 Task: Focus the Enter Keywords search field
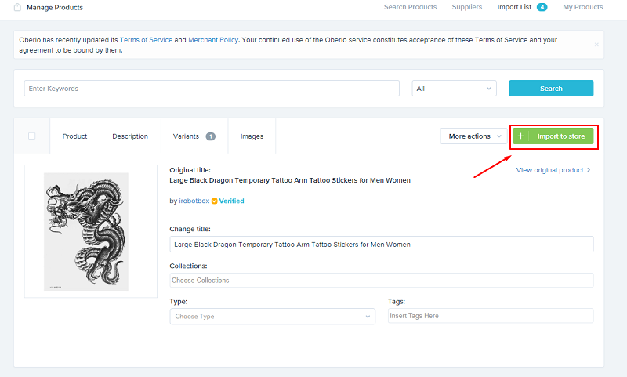click(x=212, y=89)
